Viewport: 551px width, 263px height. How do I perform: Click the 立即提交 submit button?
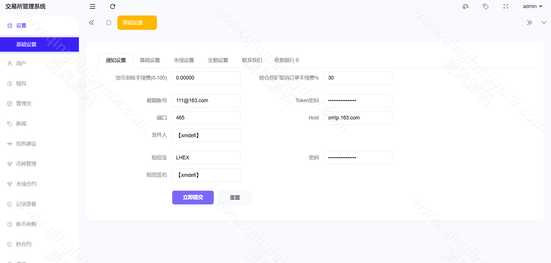click(x=193, y=197)
